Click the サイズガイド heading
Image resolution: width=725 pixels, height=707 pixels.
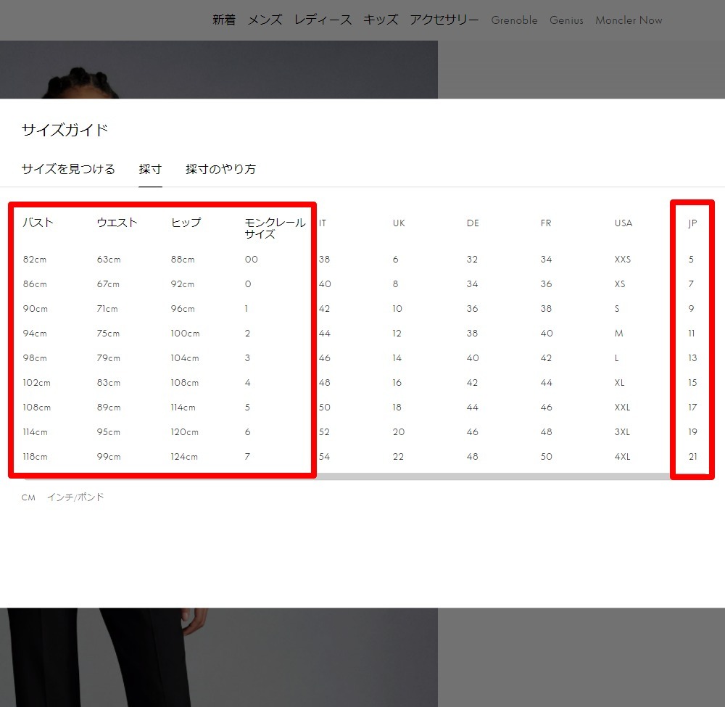(x=65, y=130)
